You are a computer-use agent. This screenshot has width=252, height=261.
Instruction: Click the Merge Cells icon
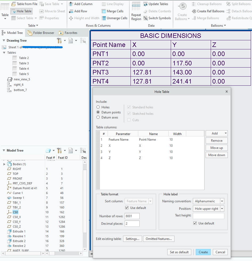(104, 11)
